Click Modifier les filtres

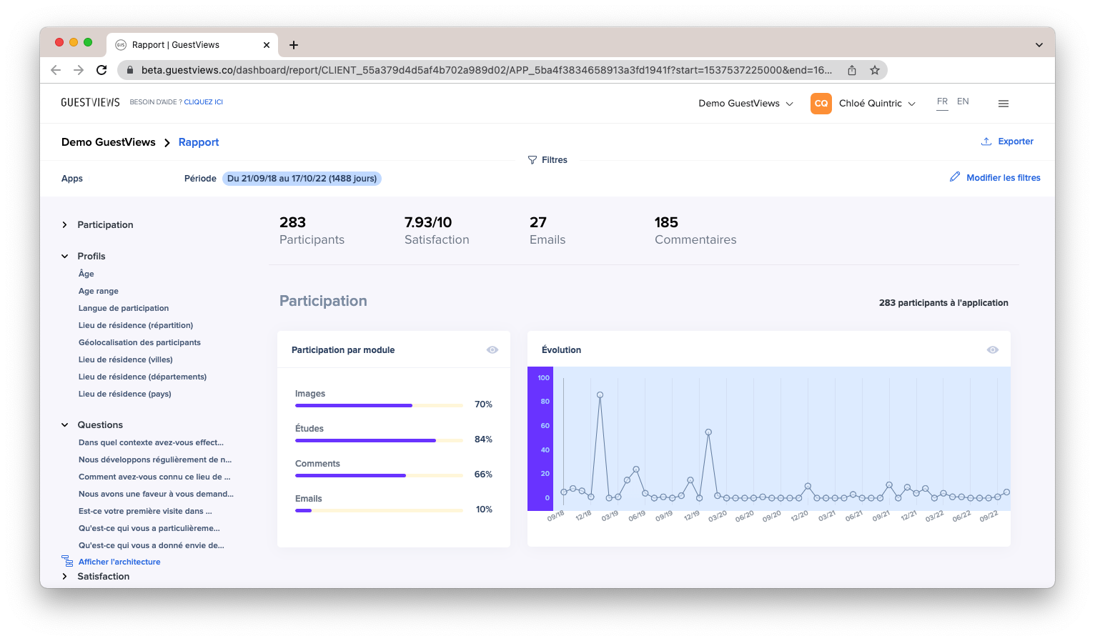[x=1004, y=178]
